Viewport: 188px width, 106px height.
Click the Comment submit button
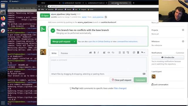140,80
